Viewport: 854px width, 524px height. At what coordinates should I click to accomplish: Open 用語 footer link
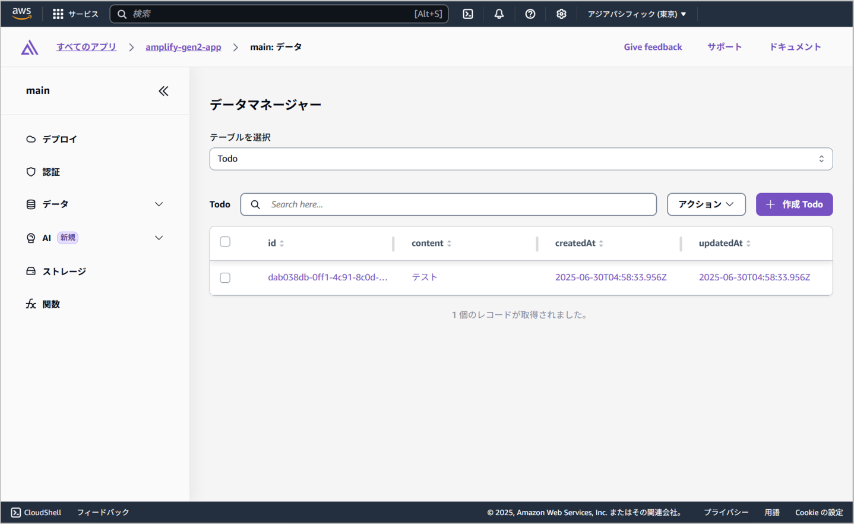pos(772,512)
